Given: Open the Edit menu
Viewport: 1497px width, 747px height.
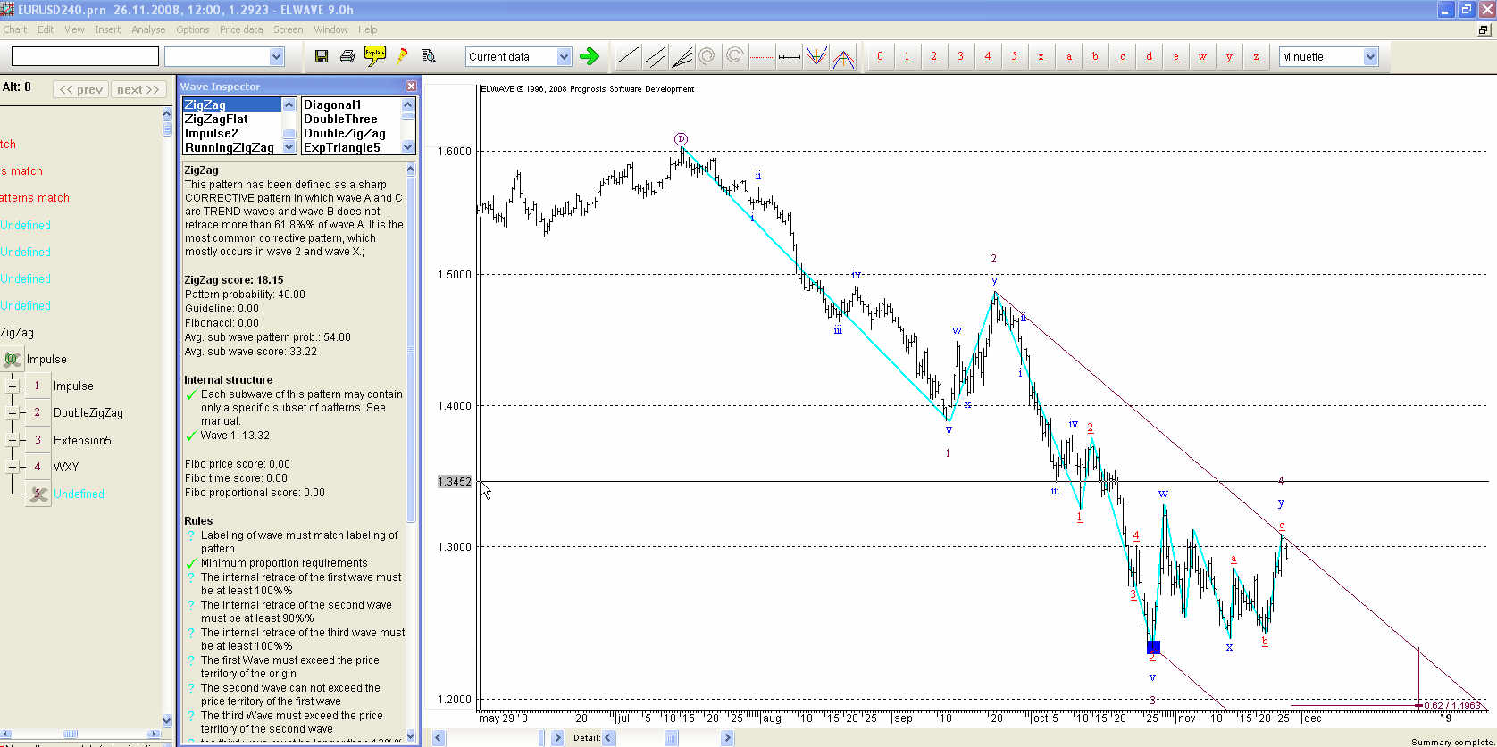Looking at the screenshot, I should (46, 29).
